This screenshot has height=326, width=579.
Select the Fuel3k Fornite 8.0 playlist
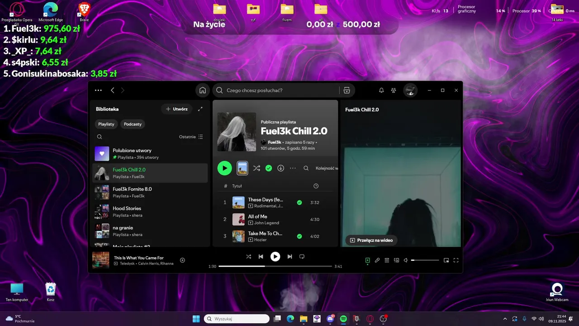point(150,192)
